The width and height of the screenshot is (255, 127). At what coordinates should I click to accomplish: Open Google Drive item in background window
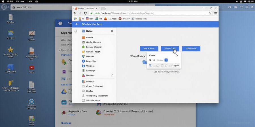pos(64,91)
